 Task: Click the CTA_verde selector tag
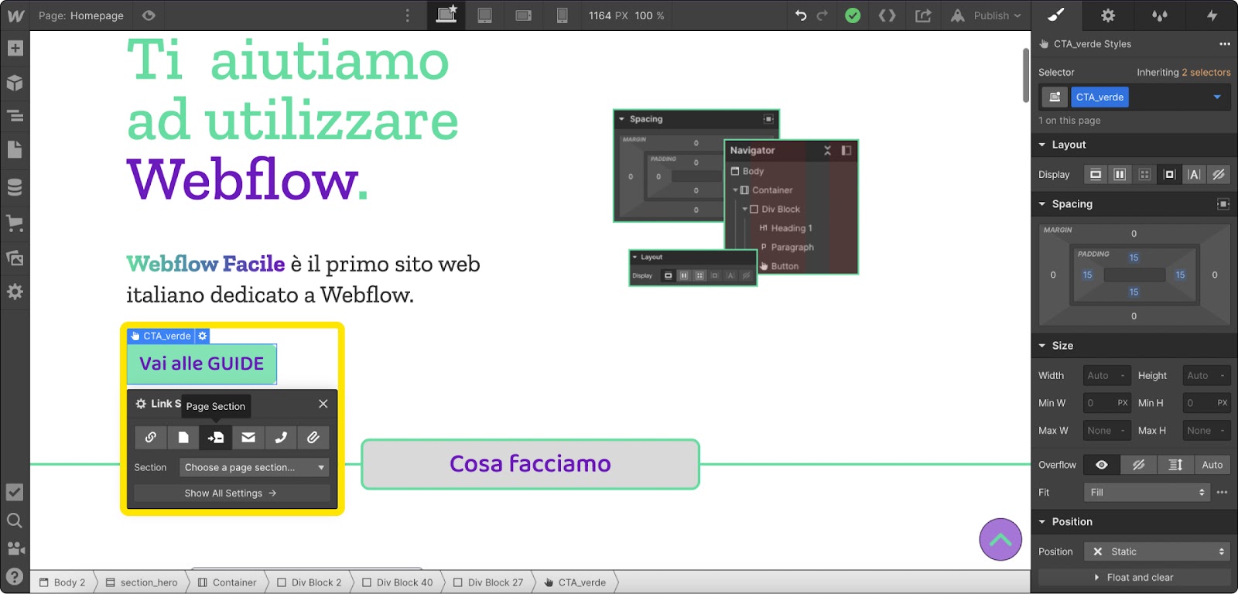pyautogui.click(x=1099, y=97)
